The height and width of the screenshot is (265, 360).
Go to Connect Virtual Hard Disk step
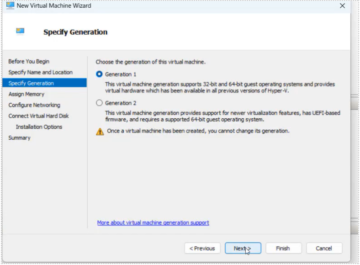point(38,116)
